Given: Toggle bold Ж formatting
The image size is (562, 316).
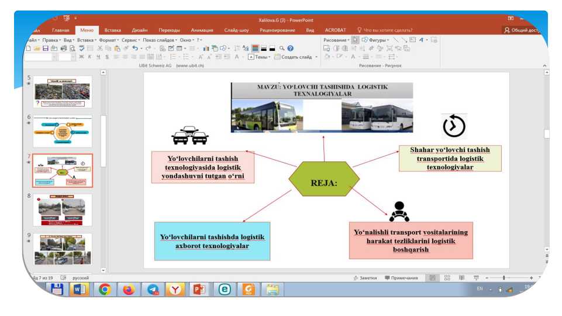Looking at the screenshot, I should click(81, 57).
